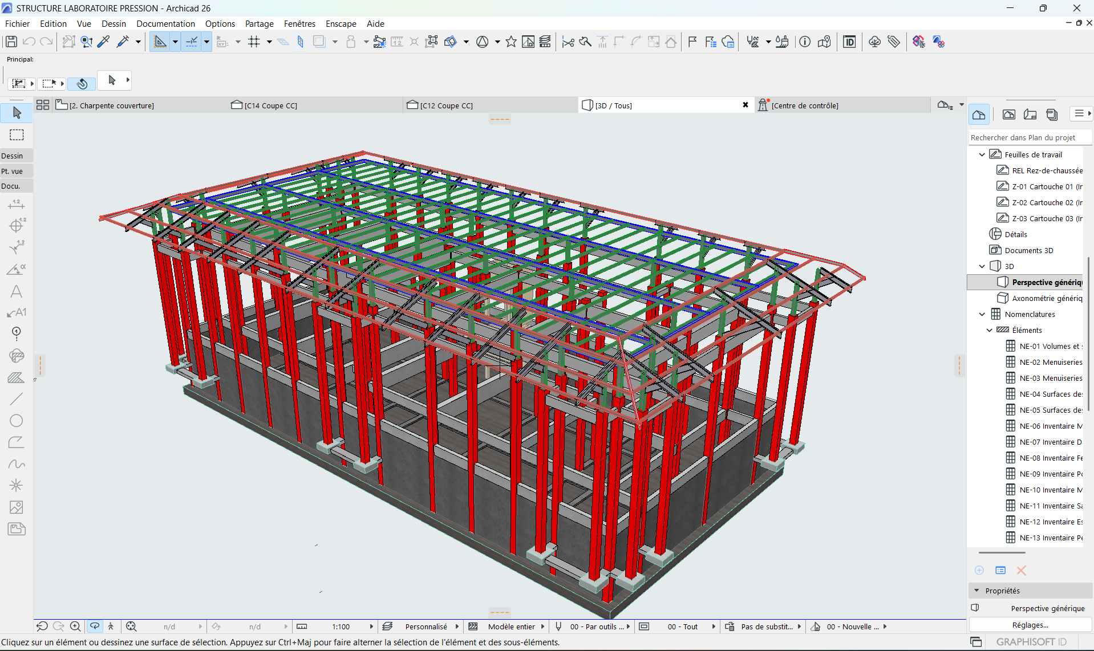Image resolution: width=1094 pixels, height=651 pixels.
Task: Collapse the Feuilles de travail tree node
Action: tap(982, 154)
